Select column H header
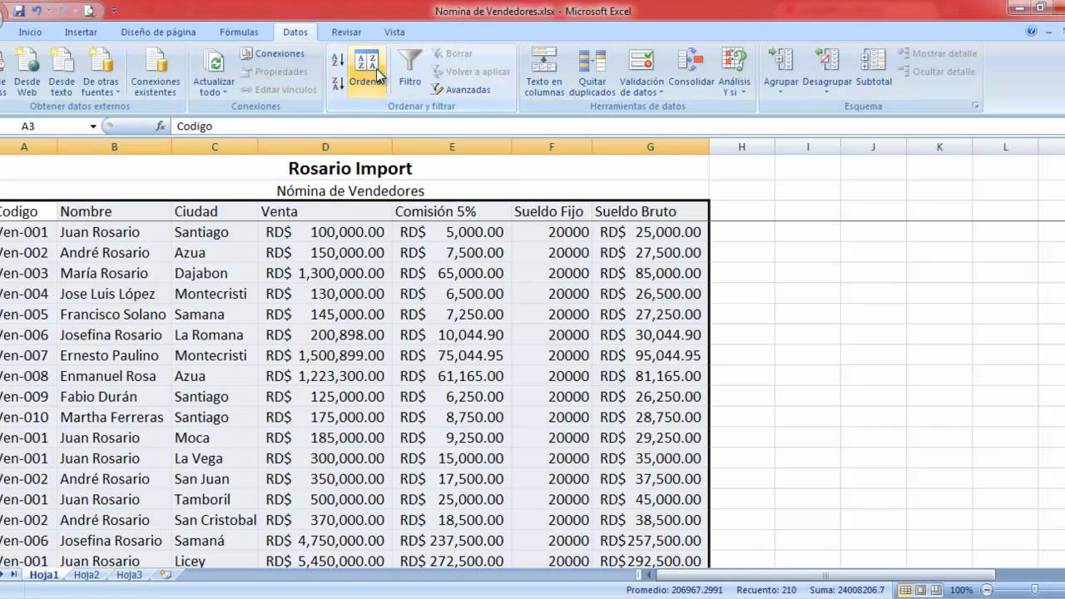Viewport: 1065px width, 599px height. (x=741, y=146)
